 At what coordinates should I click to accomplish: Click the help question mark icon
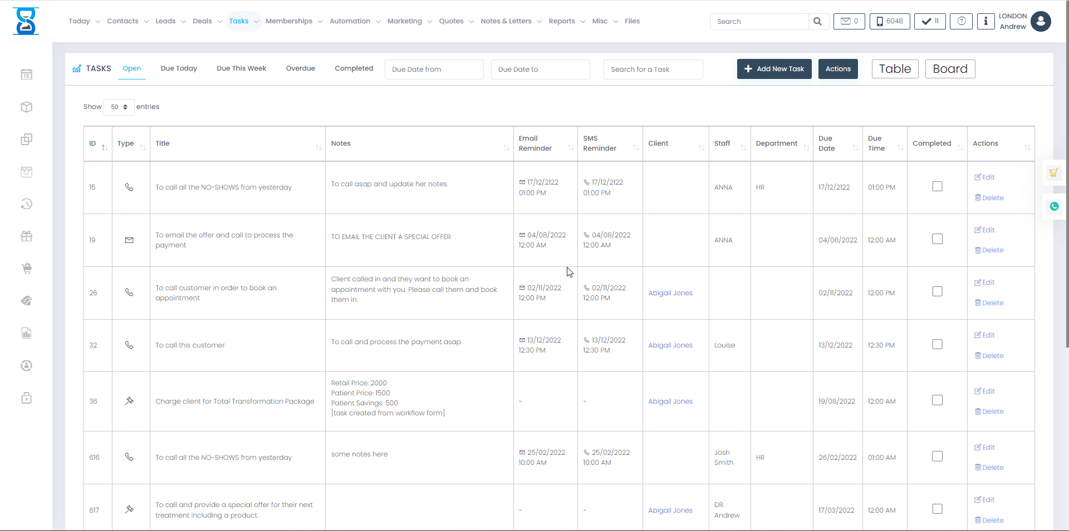[961, 21]
